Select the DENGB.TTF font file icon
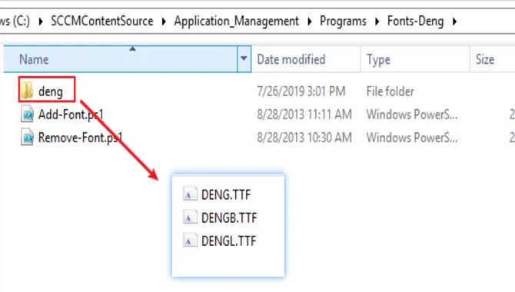The width and height of the screenshot is (515, 292). (190, 217)
